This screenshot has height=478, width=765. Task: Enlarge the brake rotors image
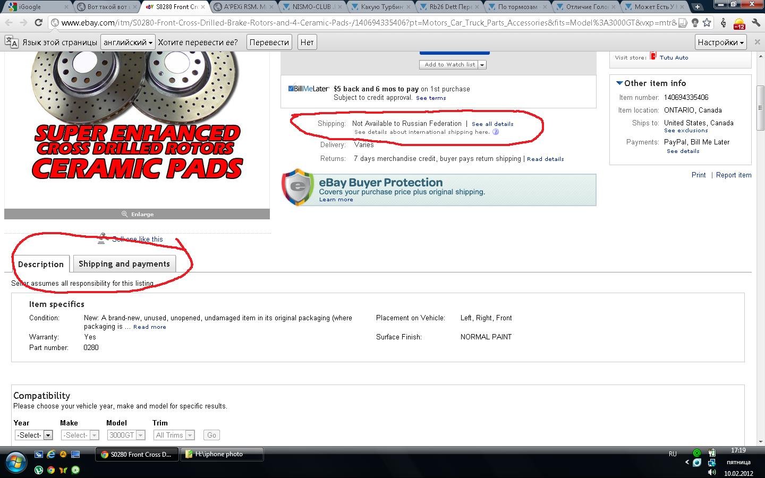(137, 214)
